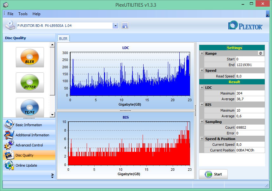This screenshot has height=191, width=272.
Task: Start the disc quality scan
Action: click(x=213, y=174)
